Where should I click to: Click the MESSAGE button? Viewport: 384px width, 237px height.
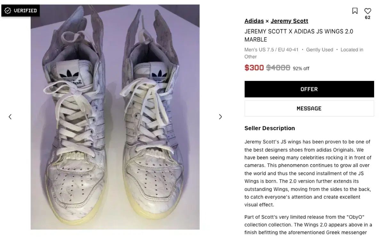(x=309, y=108)
